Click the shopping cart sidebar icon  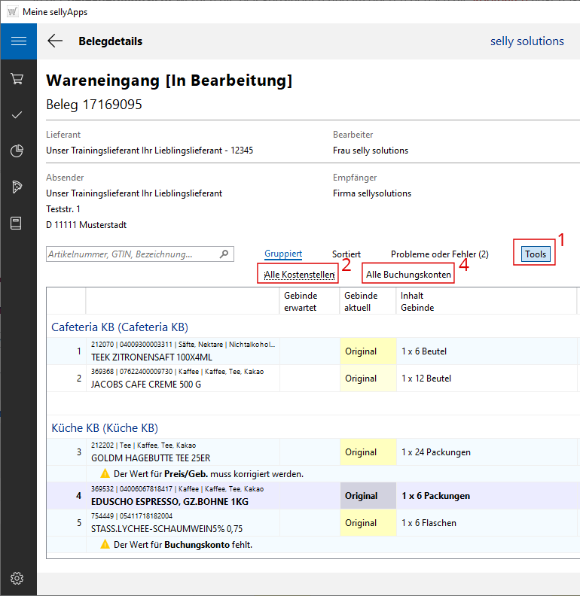(x=18, y=78)
